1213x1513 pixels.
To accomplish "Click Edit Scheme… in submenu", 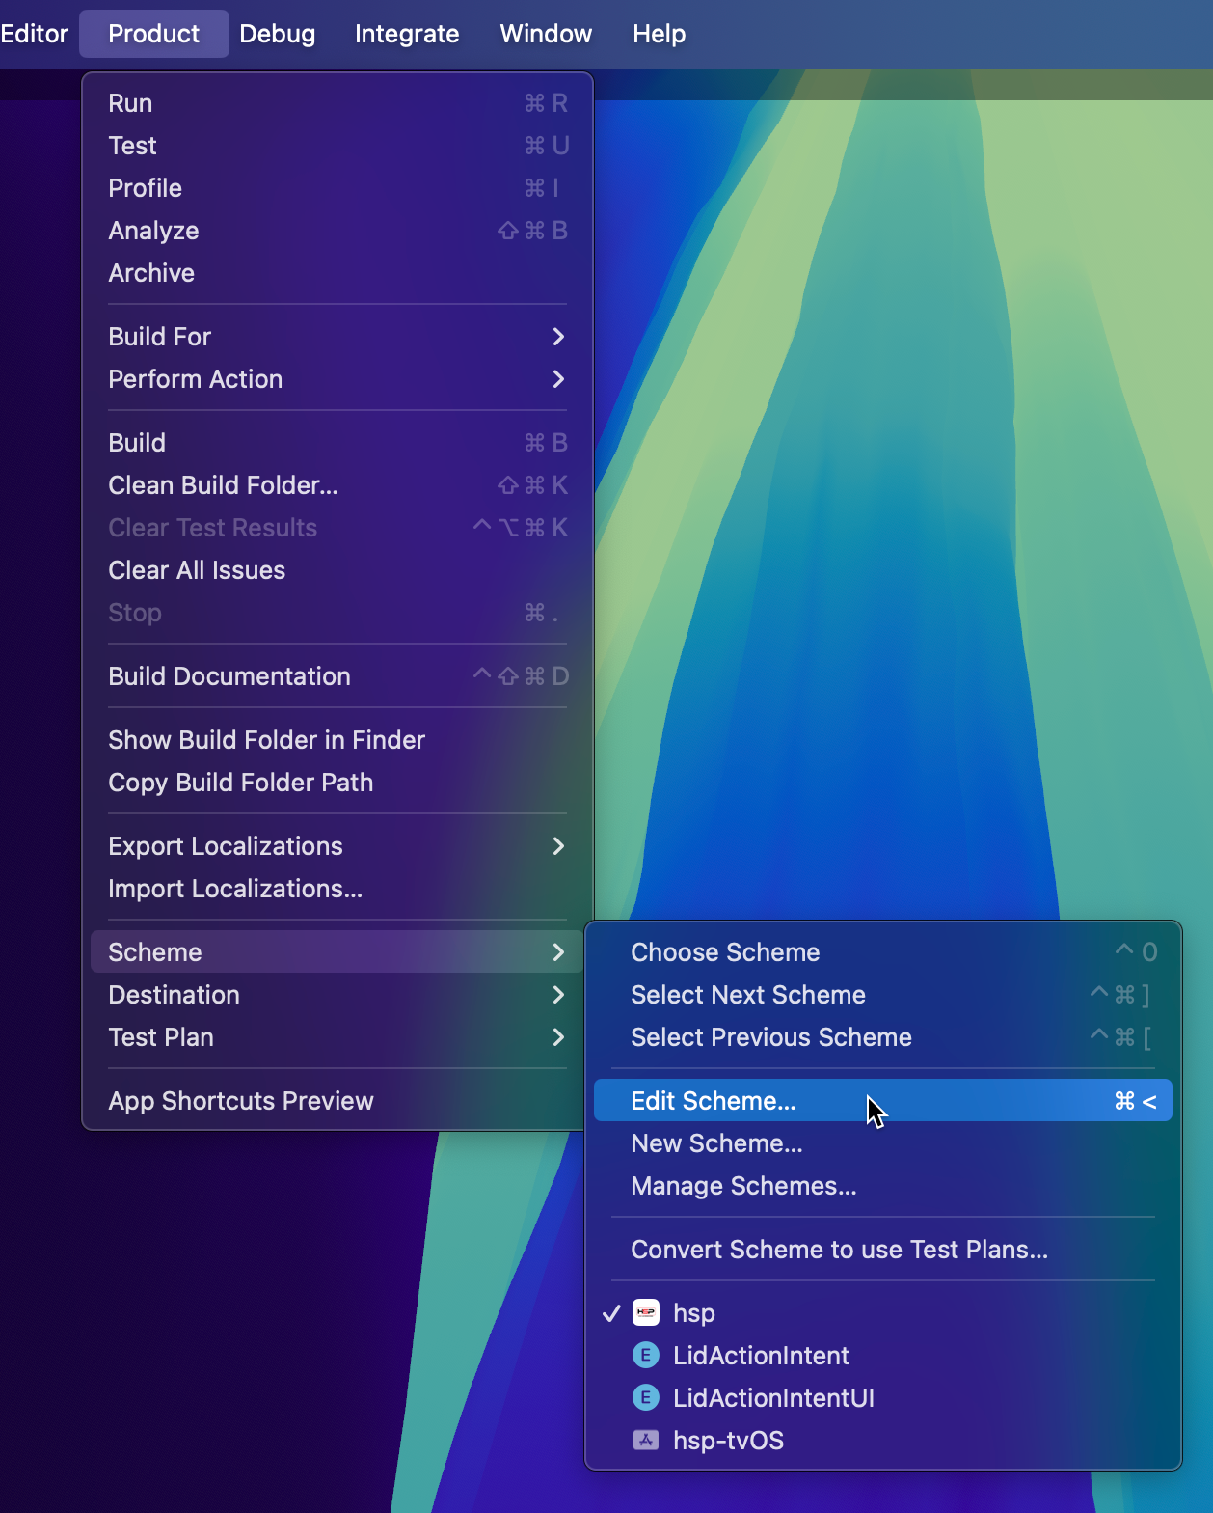I will tap(883, 1101).
